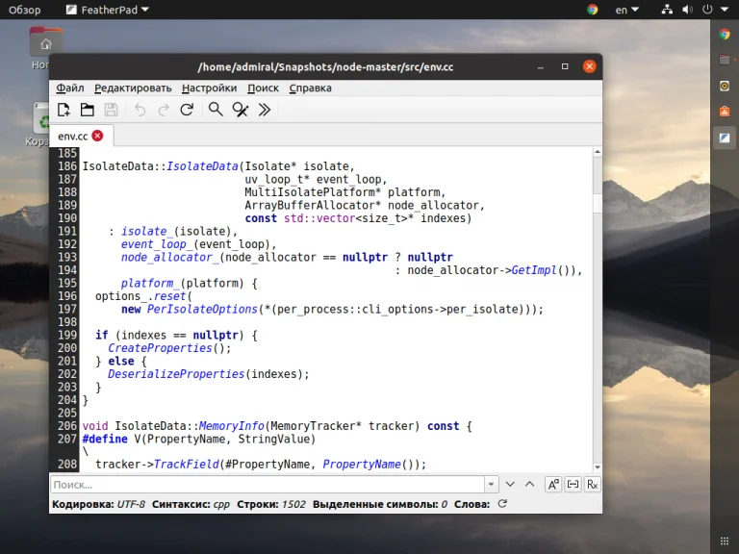Toggle match case search option

point(553,484)
